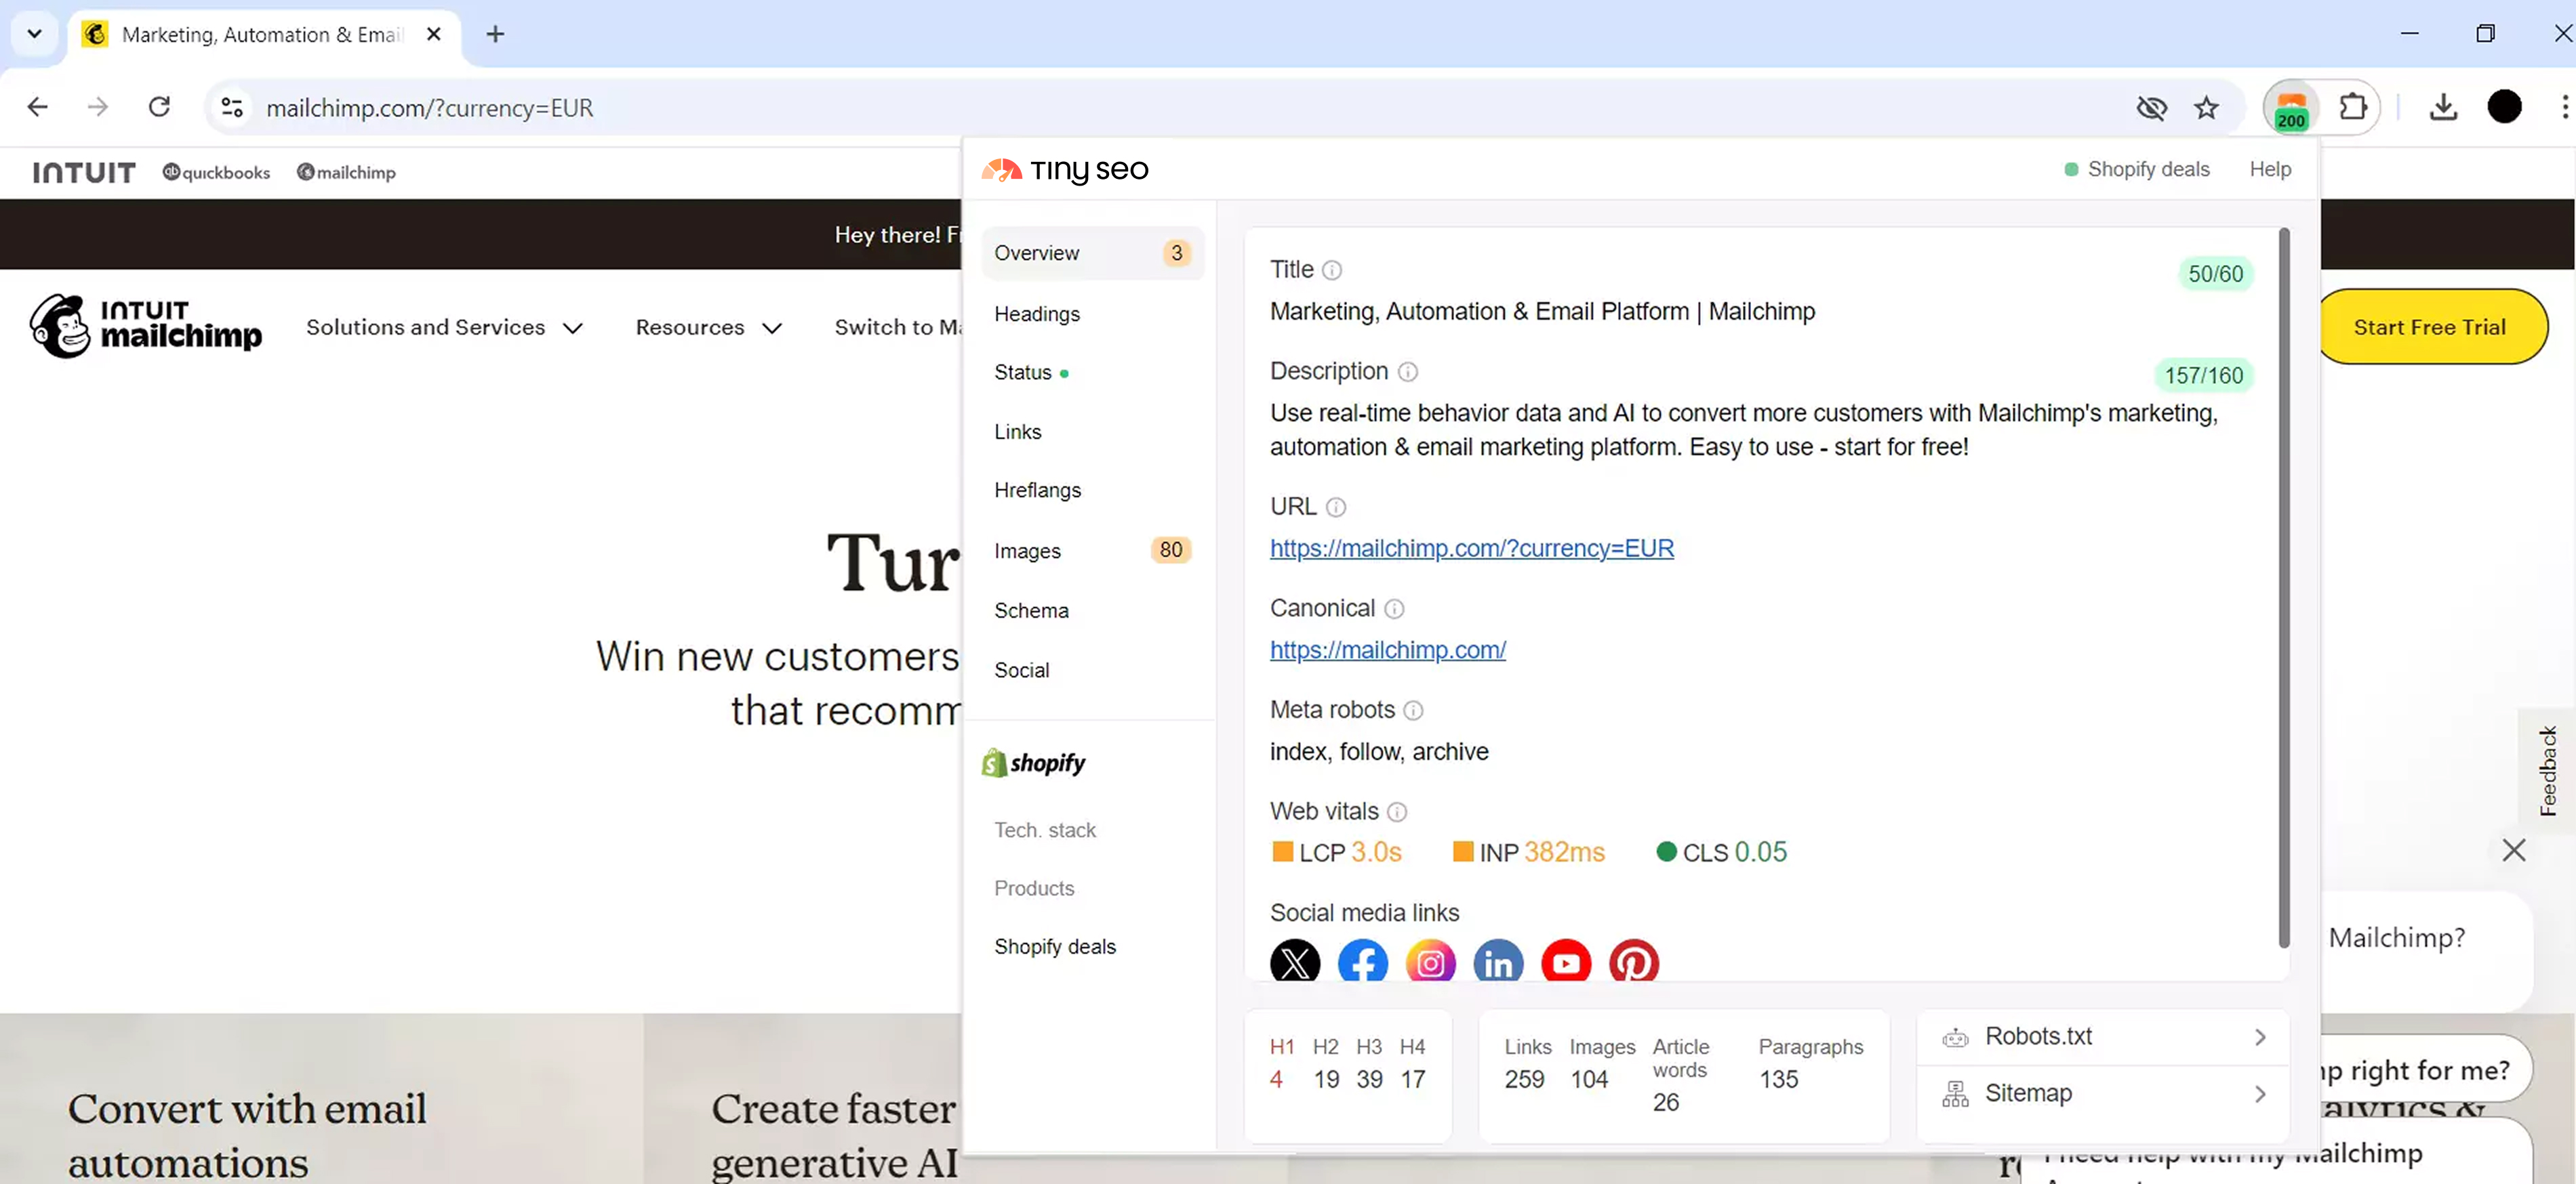Expand the Sitemap row

[2102, 1094]
